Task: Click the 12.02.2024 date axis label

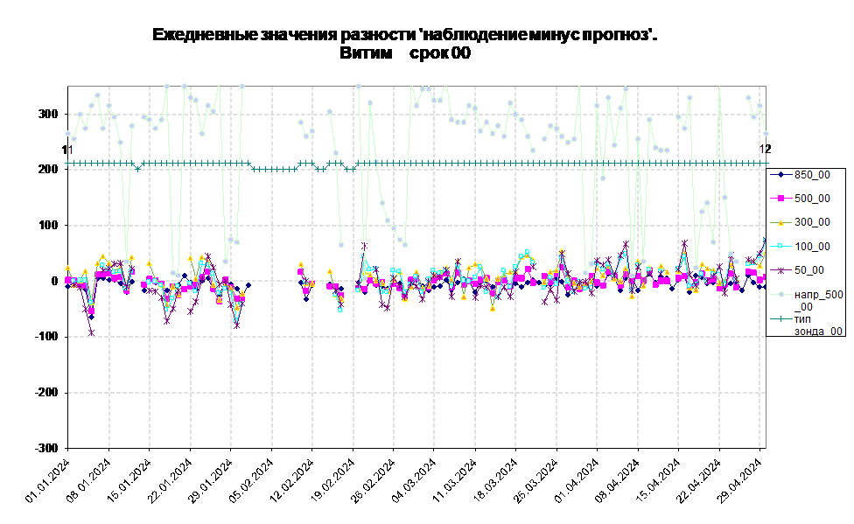Action: pos(292,480)
